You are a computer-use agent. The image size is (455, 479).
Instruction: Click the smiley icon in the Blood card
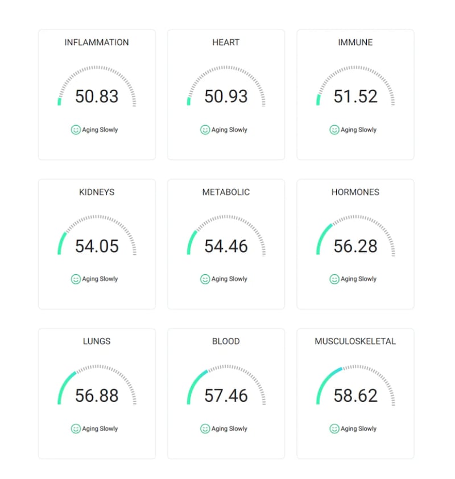[x=205, y=429]
